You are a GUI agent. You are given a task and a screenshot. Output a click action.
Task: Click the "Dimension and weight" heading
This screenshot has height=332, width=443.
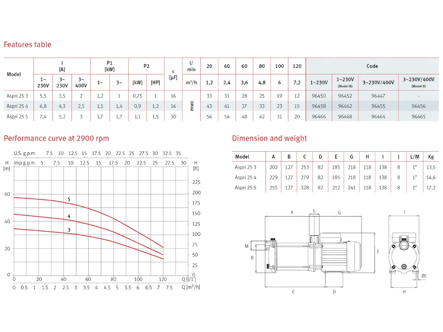pyautogui.click(x=269, y=138)
